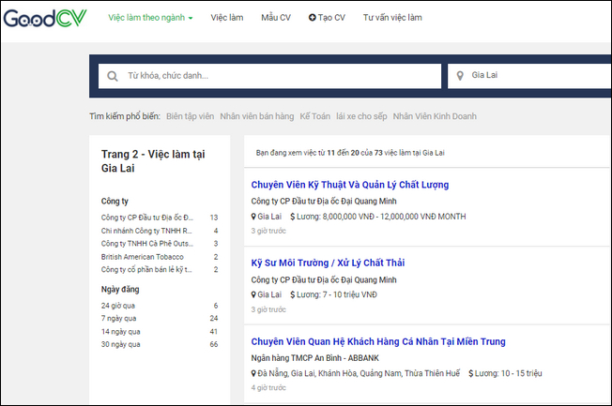Filter jobs posted 24 giờ qua
The height and width of the screenshot is (406, 612).
[x=118, y=306]
